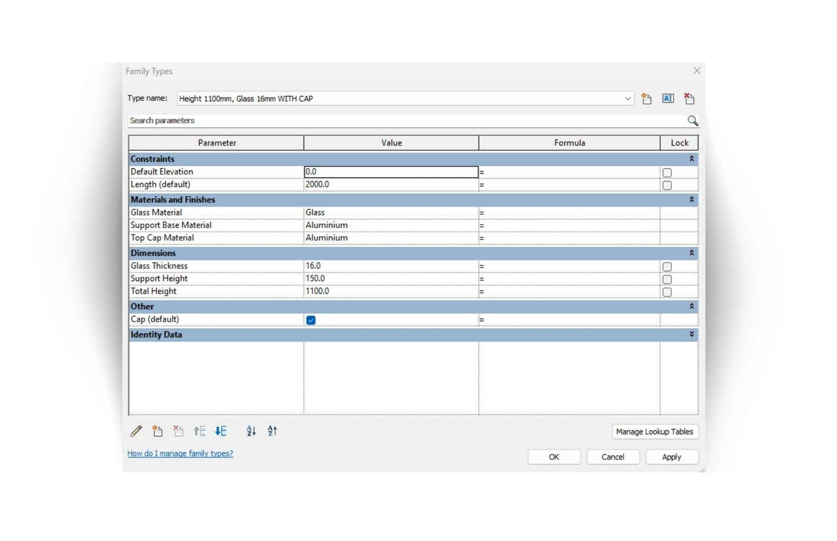The image size is (837, 541).
Task: Close the Family Types dialog
Action: 697,71
